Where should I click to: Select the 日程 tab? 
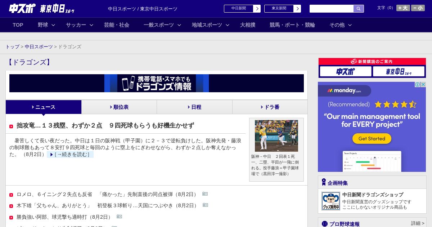pos(194,107)
